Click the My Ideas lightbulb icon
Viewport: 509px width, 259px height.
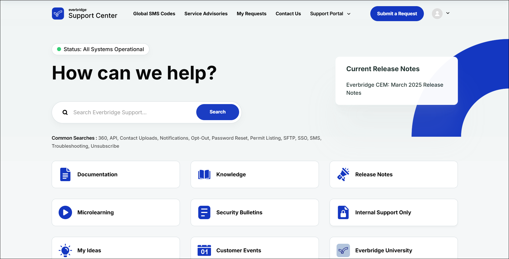click(65, 250)
